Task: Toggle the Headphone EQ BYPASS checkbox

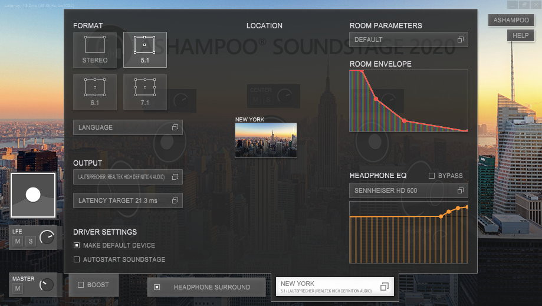Action: pyautogui.click(x=431, y=176)
